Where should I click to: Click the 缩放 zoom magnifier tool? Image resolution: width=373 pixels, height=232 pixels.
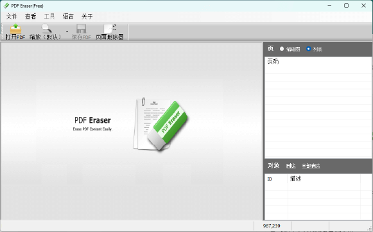(45, 31)
